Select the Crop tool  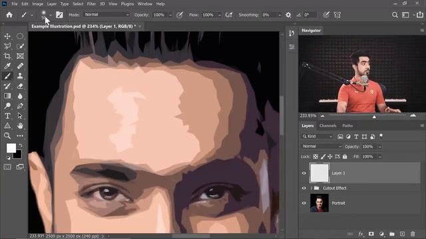7,56
